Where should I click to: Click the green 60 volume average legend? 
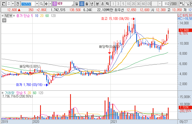[x=35, y=93]
